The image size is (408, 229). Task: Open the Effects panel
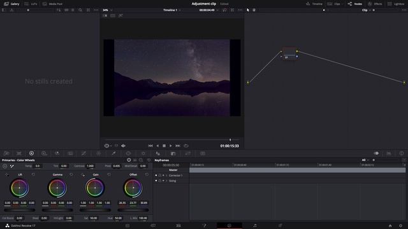(375, 4)
